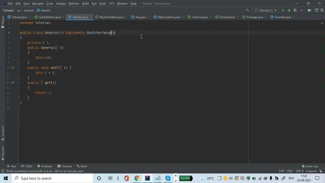The height and width of the screenshot is (183, 325).
Task: Open the Windows Start menu
Action: point(6,178)
